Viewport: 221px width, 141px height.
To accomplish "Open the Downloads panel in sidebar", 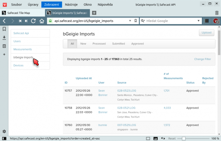I will pyautogui.click(x=4, y=38).
